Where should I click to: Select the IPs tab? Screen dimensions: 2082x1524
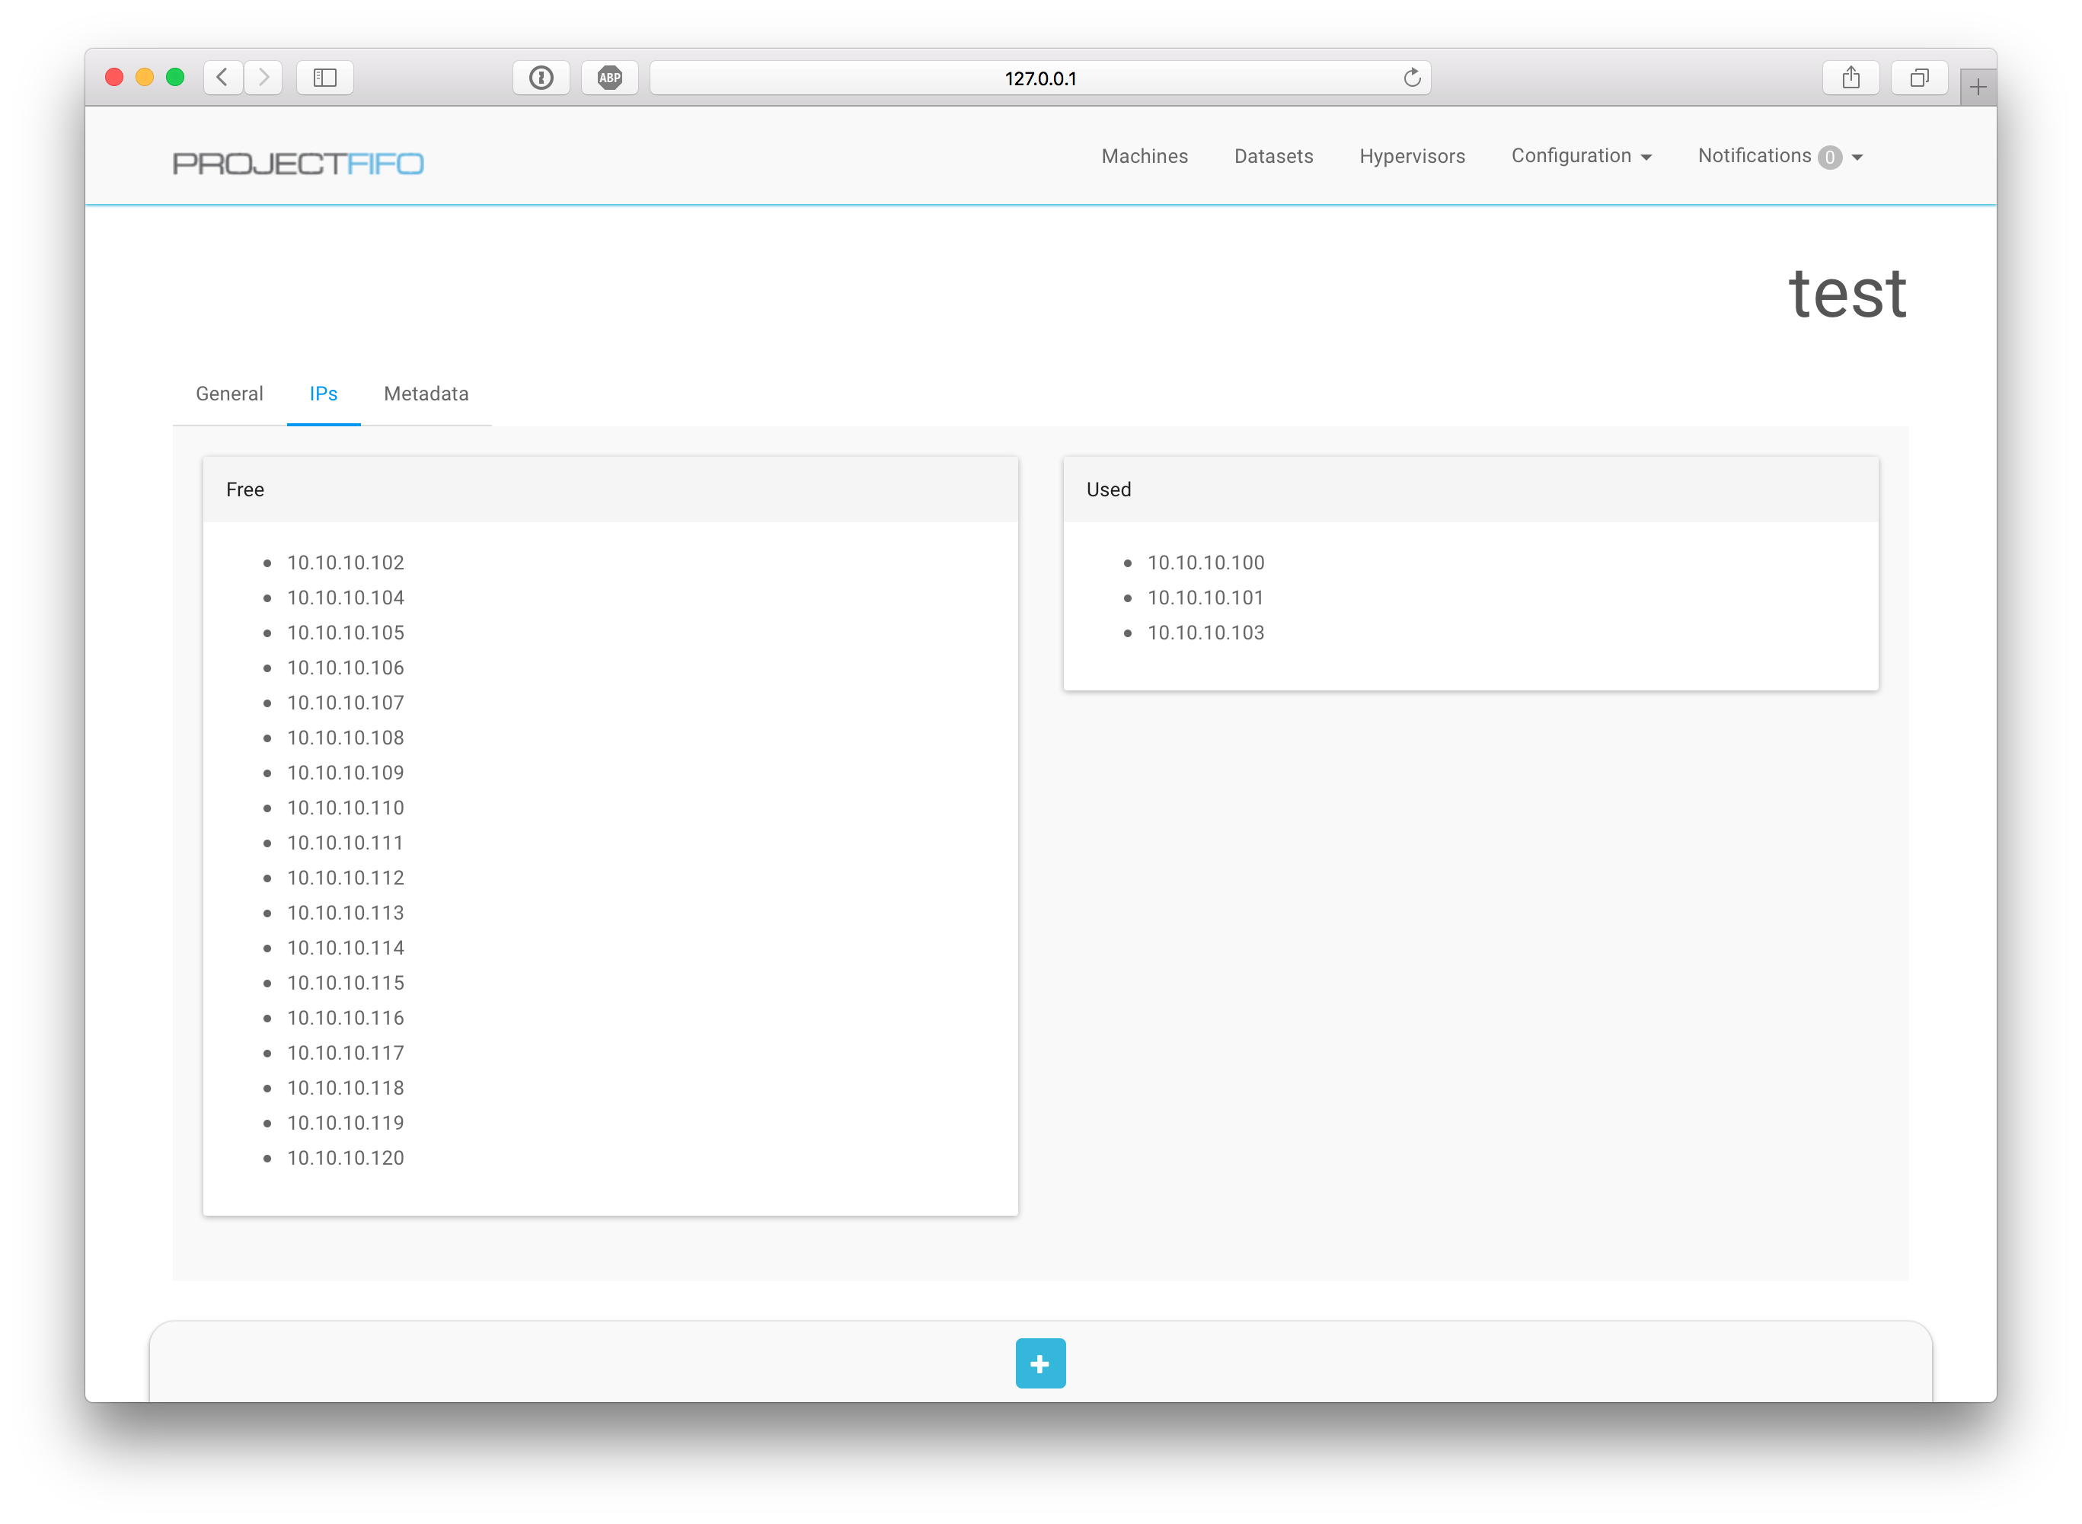(x=323, y=394)
